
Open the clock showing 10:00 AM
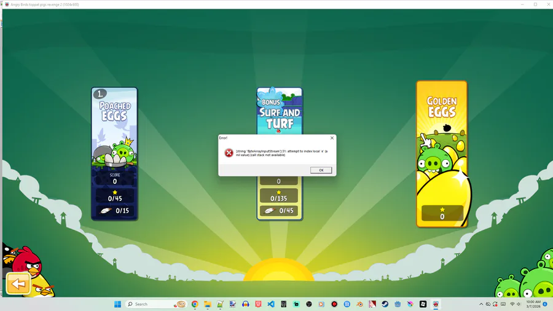pos(533,304)
